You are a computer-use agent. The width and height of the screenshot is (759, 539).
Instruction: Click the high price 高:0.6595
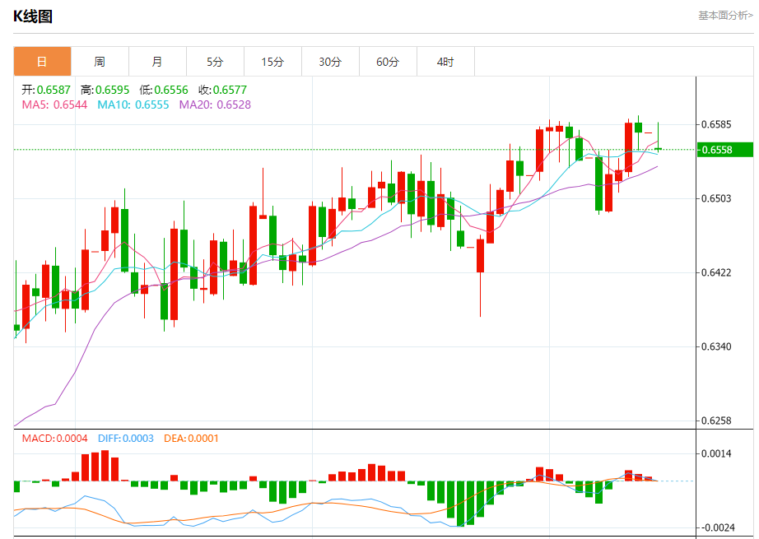point(105,90)
